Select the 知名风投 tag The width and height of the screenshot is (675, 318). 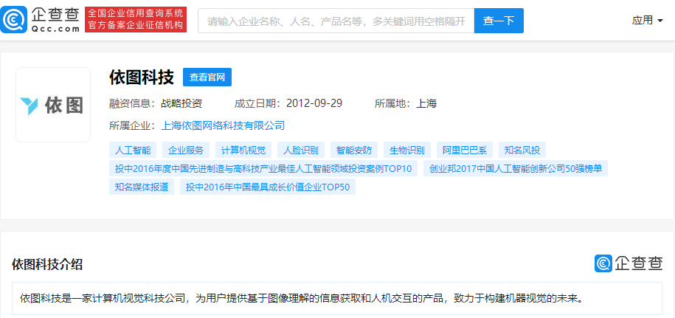523,150
